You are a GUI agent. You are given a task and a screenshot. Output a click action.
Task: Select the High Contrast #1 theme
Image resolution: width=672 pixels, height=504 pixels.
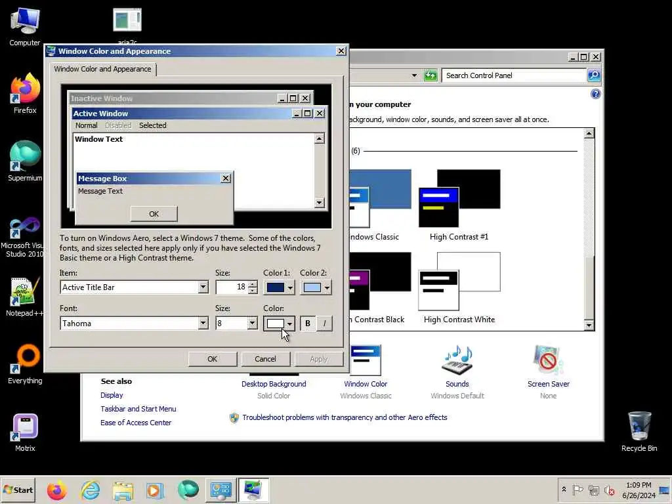click(x=459, y=205)
